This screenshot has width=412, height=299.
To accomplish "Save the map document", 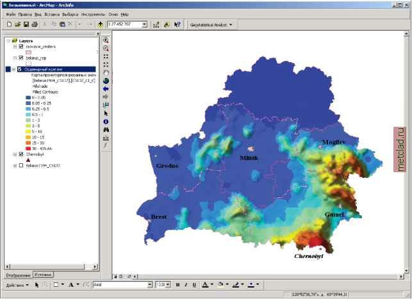I will [x=26, y=24].
